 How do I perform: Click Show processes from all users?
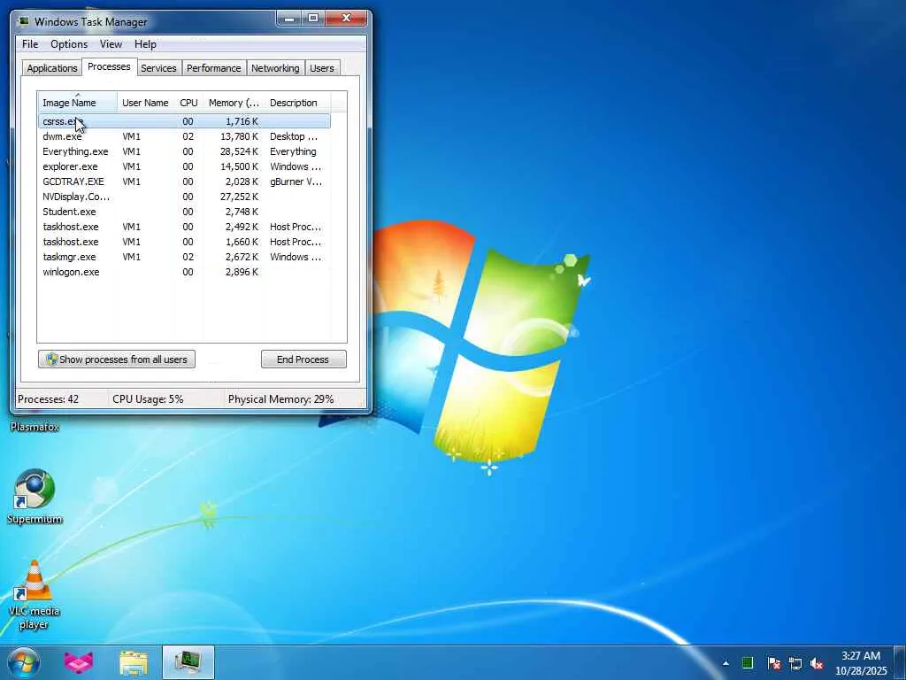click(x=117, y=359)
